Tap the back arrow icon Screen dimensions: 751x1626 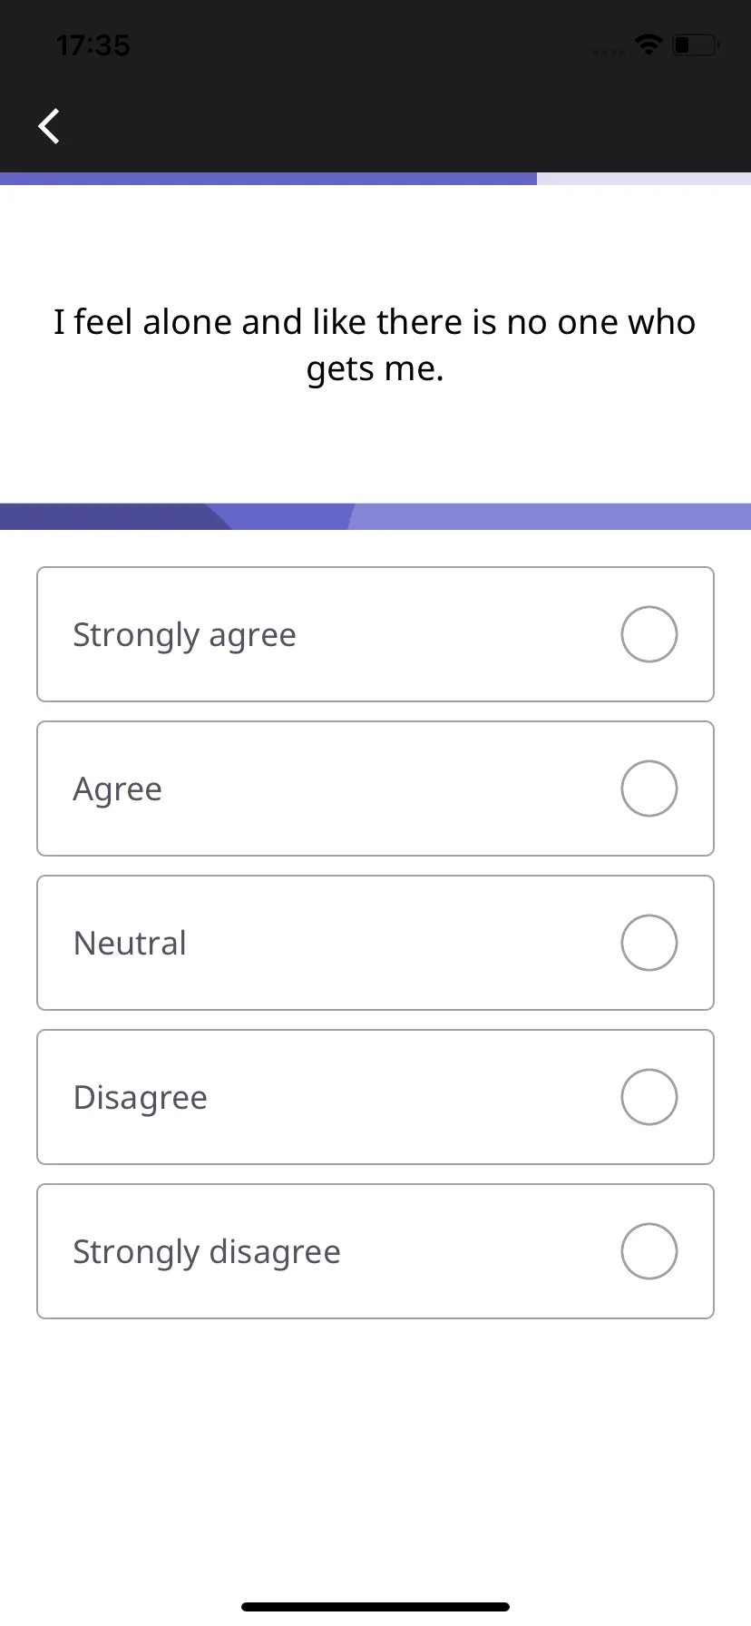(x=49, y=126)
